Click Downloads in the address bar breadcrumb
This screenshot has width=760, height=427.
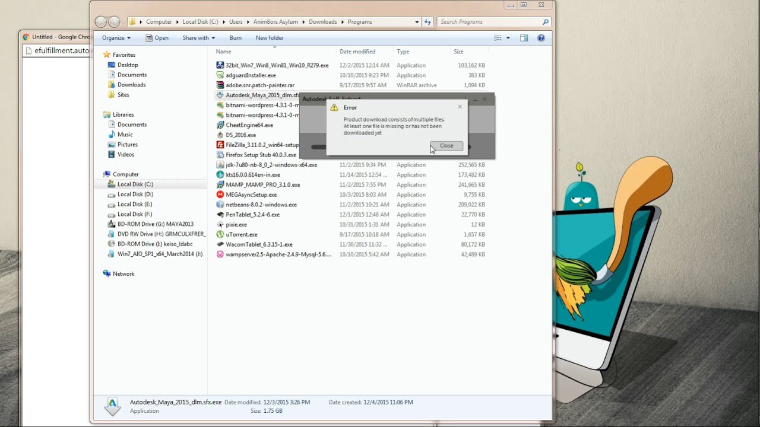(x=322, y=22)
